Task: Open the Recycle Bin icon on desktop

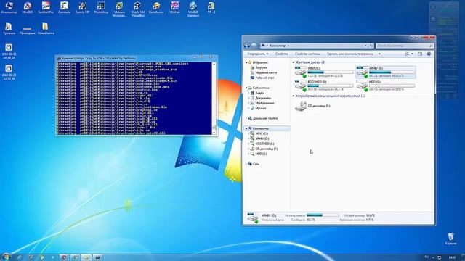Action: (x=450, y=239)
